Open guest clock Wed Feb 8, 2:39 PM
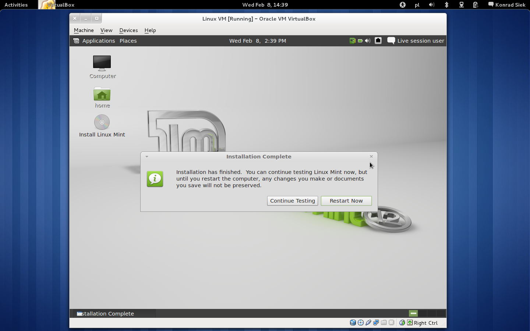Viewport: 530px width, 331px height. pyautogui.click(x=258, y=41)
